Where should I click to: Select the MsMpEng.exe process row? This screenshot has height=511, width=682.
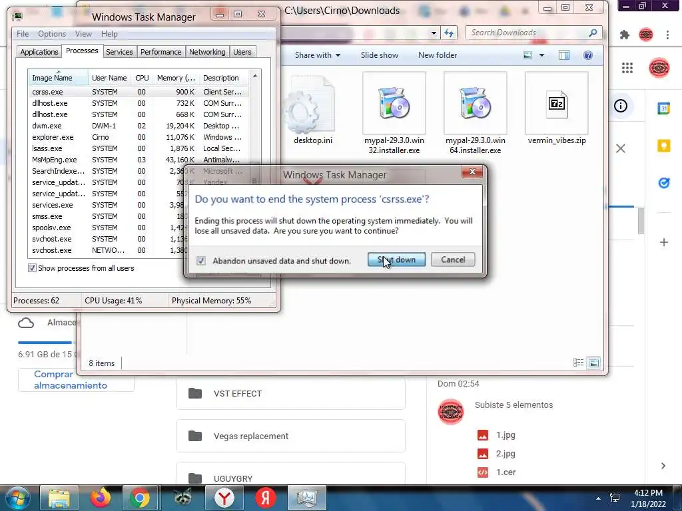pos(138,160)
